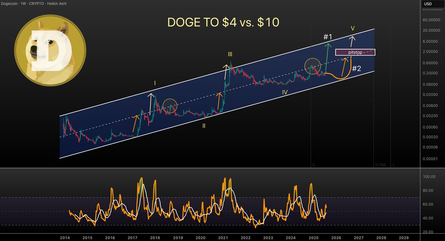Viewport: 445px width, 241px height.
Task: Click the 2023 label on the time axis
Action: pos(268,238)
